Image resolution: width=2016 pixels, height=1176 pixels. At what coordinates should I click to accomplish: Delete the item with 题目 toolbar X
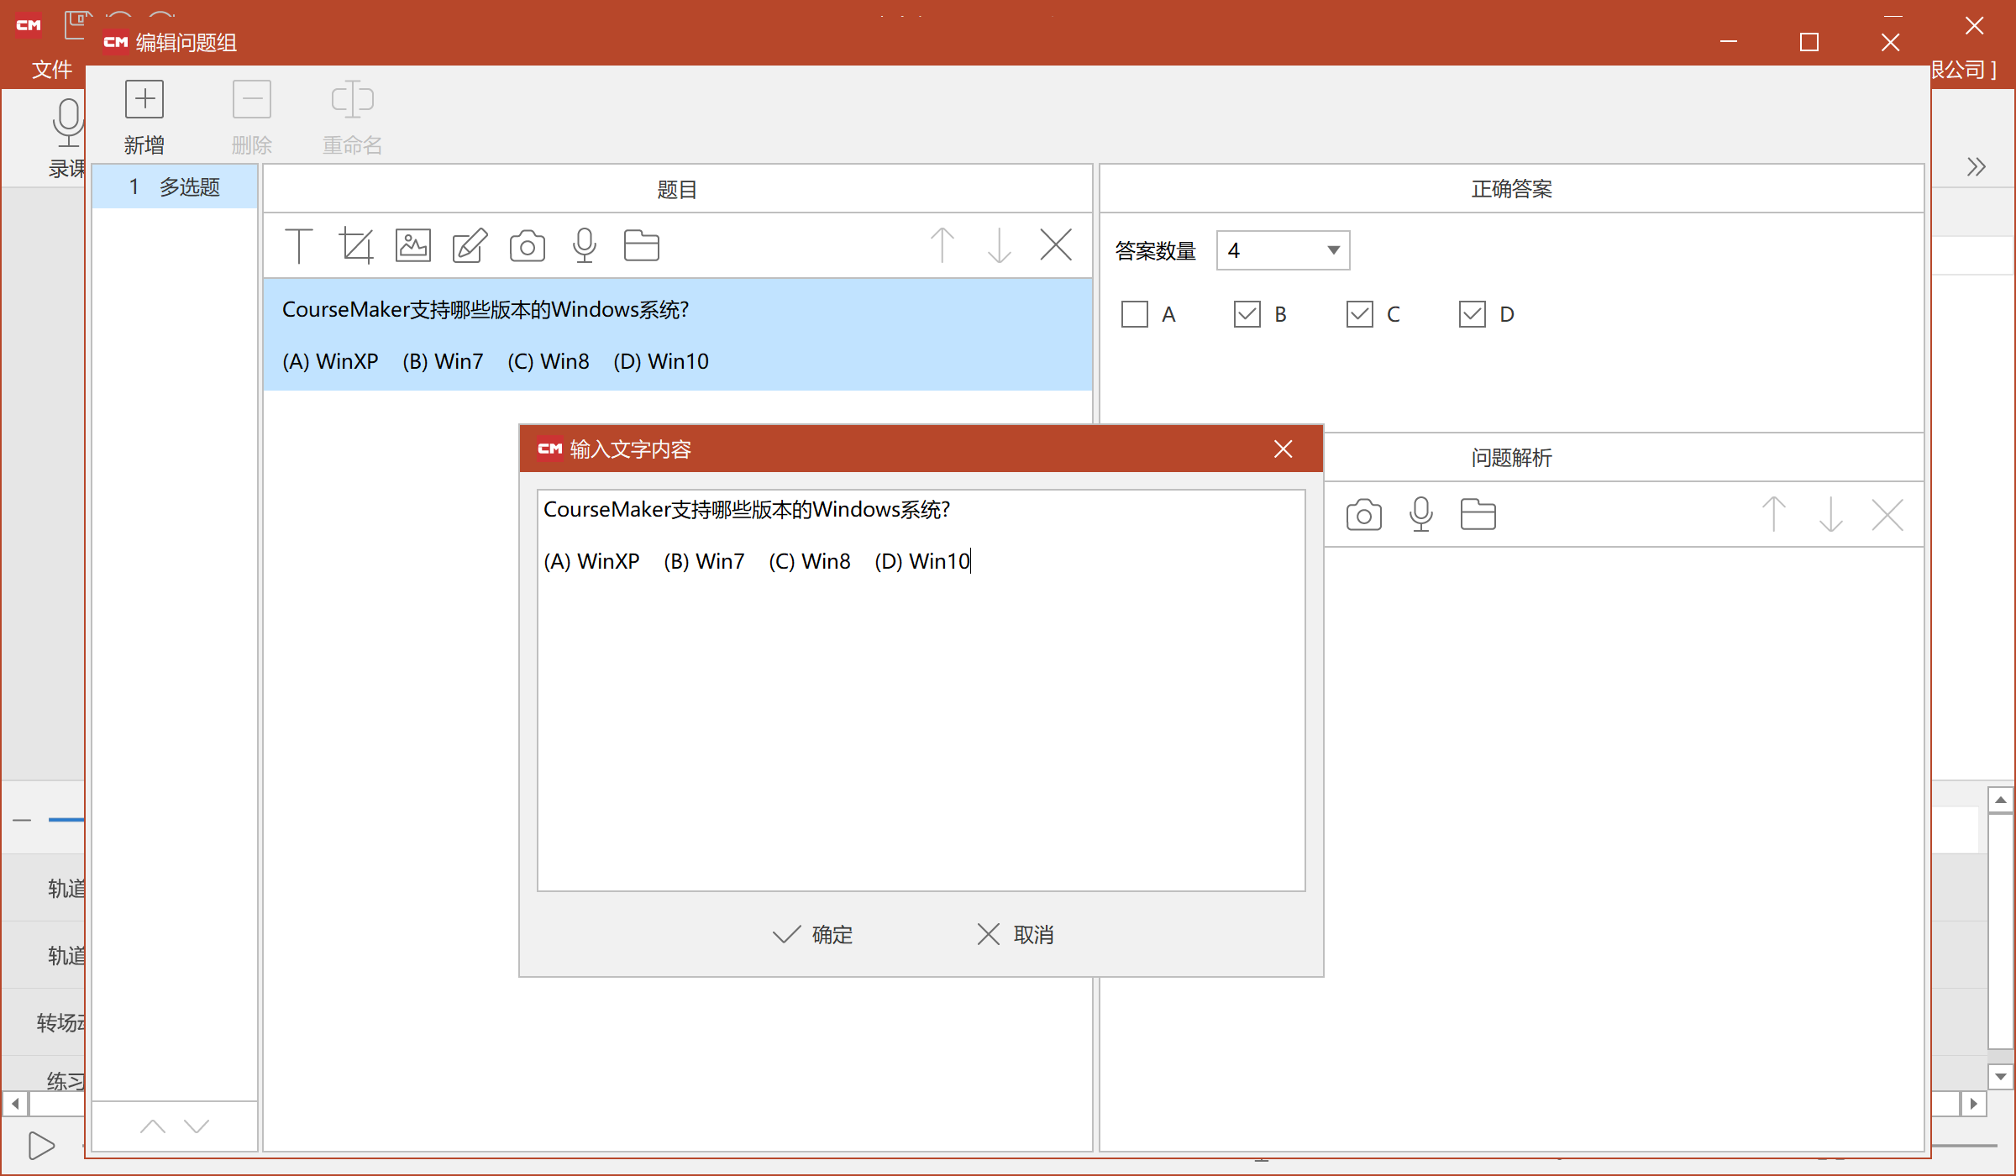click(1056, 245)
